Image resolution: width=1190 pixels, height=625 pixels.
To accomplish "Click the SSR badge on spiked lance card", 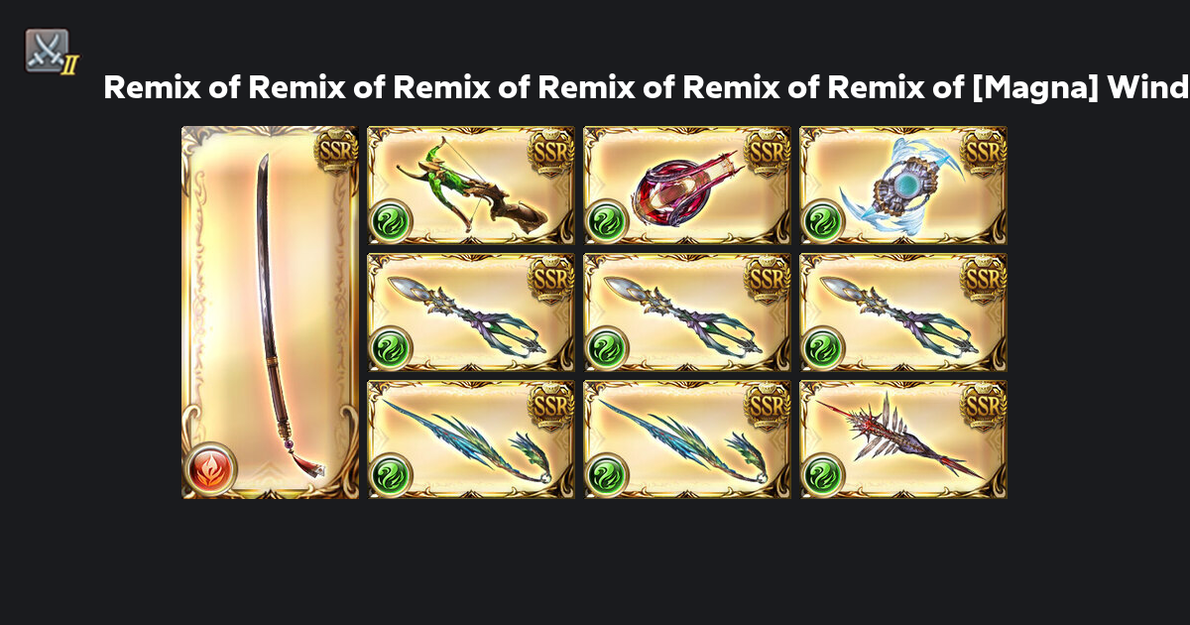I will tap(984, 406).
